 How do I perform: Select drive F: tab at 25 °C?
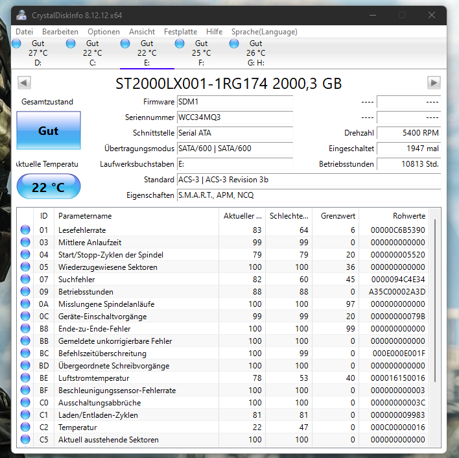(x=202, y=53)
